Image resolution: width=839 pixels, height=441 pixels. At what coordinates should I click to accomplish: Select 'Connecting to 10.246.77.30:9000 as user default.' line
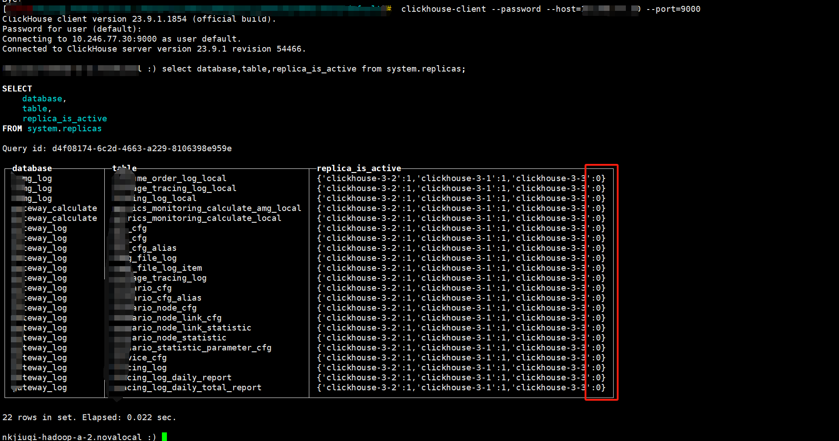click(122, 39)
